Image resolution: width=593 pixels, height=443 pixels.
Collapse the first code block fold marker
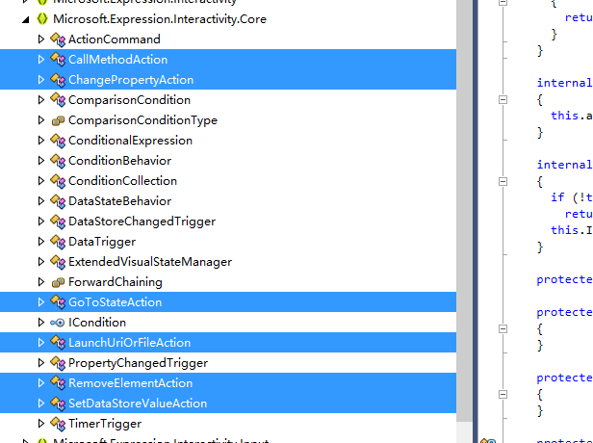tap(502, 100)
